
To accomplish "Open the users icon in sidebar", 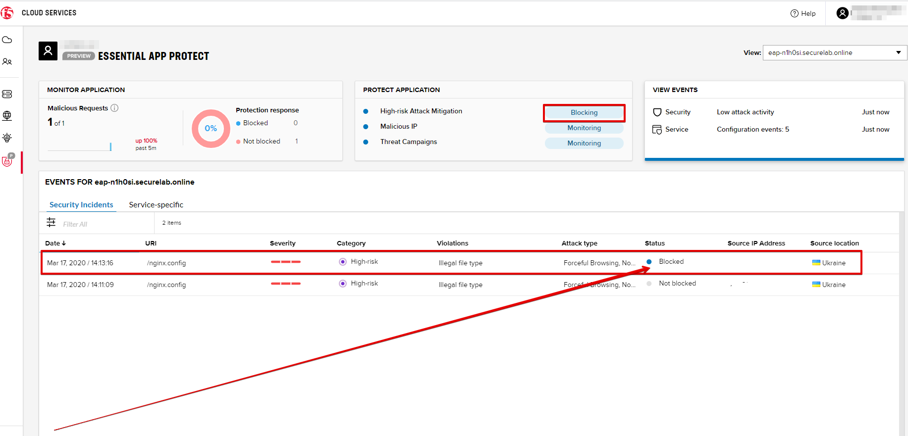I will [7, 62].
